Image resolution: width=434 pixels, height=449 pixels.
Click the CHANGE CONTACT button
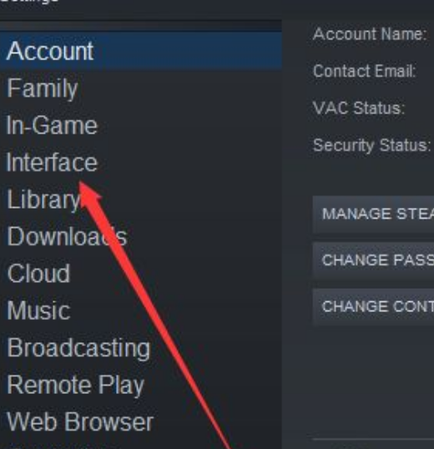373,306
